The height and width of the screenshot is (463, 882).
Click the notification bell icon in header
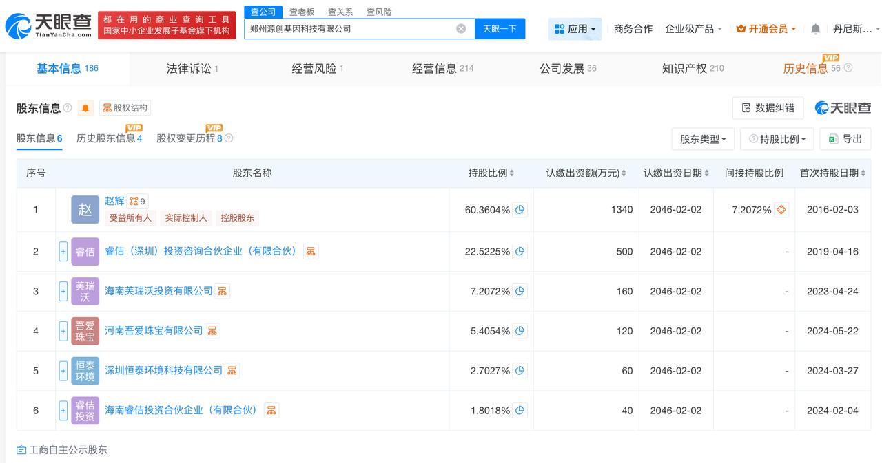click(815, 29)
